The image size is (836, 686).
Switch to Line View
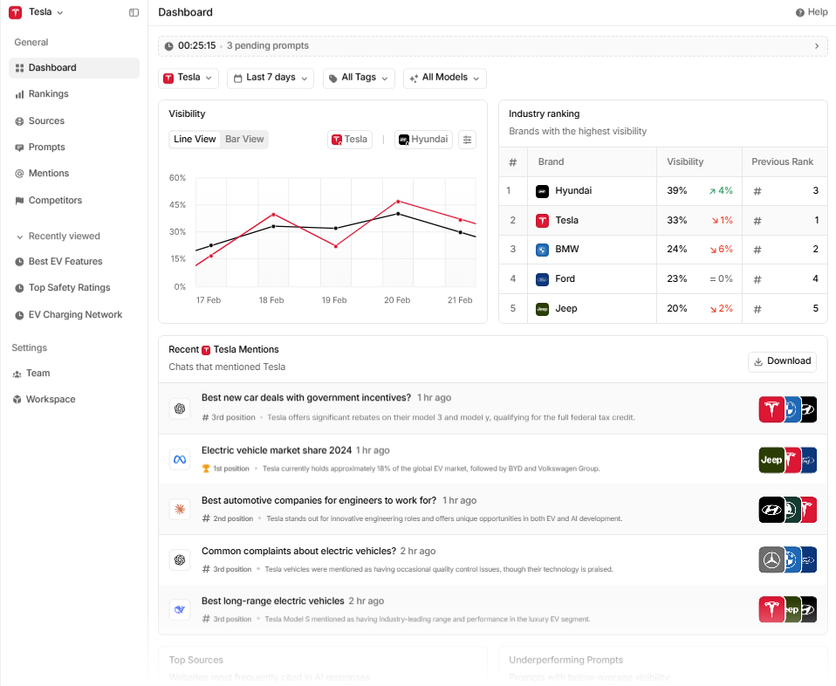(x=195, y=140)
